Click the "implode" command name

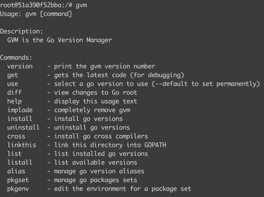20,110
